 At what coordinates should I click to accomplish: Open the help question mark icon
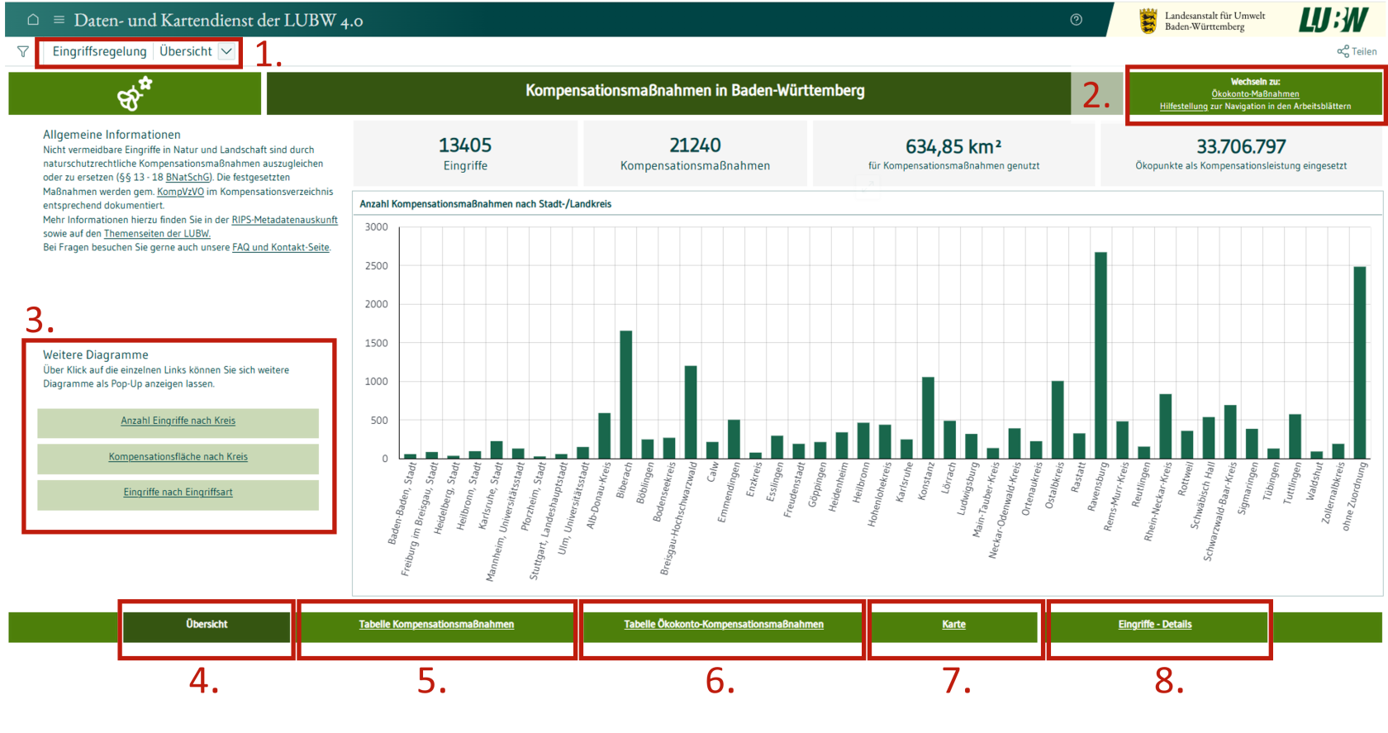pos(1076,20)
